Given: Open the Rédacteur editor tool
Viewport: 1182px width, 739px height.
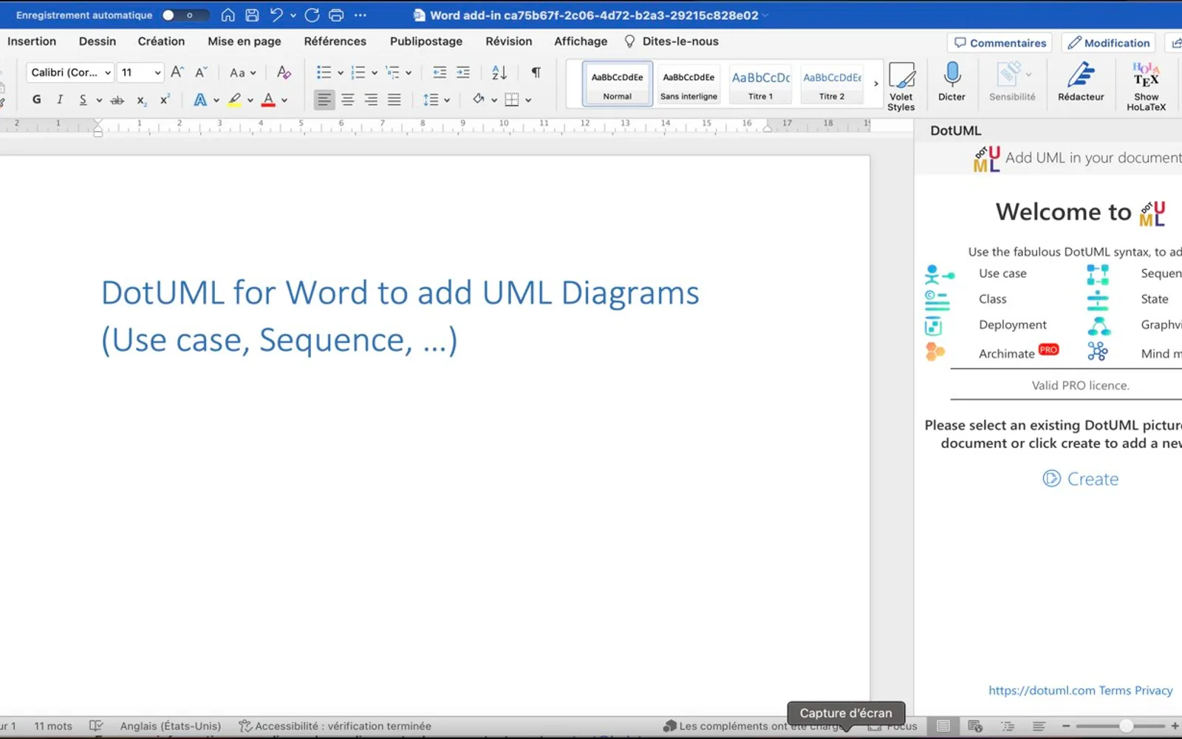Looking at the screenshot, I should pos(1080,81).
